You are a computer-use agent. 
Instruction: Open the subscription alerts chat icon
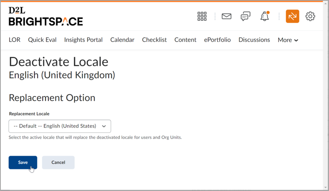(246, 16)
